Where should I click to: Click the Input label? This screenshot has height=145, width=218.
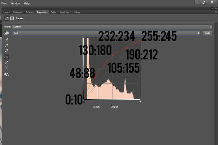96,107
